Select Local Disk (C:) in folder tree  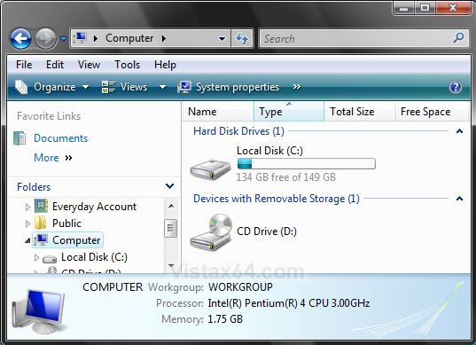pos(94,257)
